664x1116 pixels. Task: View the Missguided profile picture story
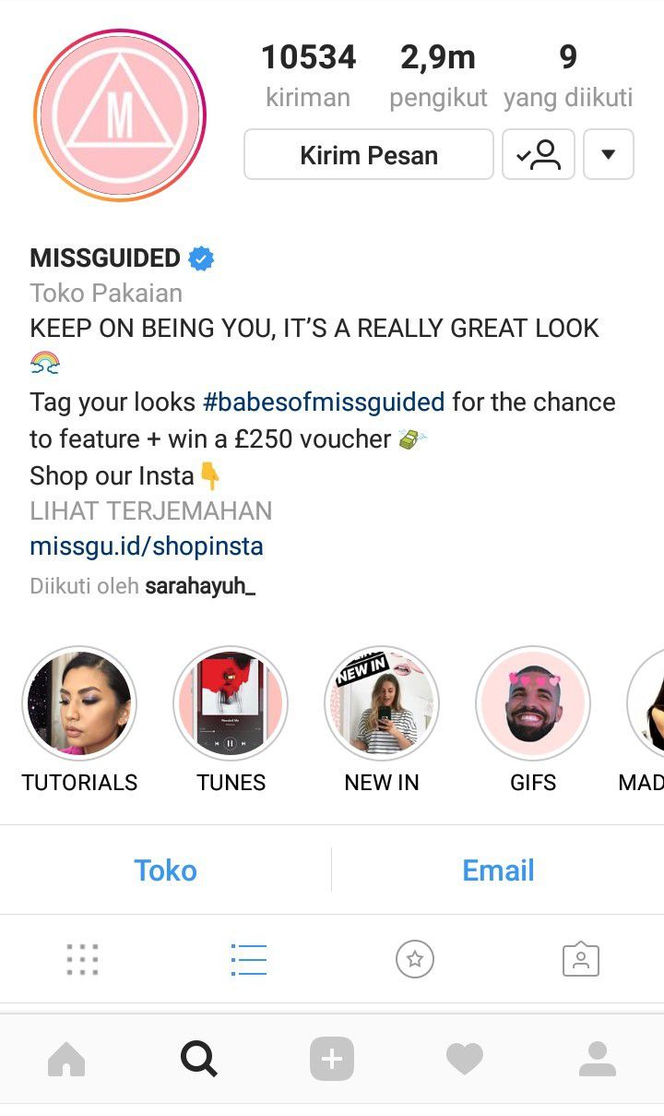pos(120,115)
